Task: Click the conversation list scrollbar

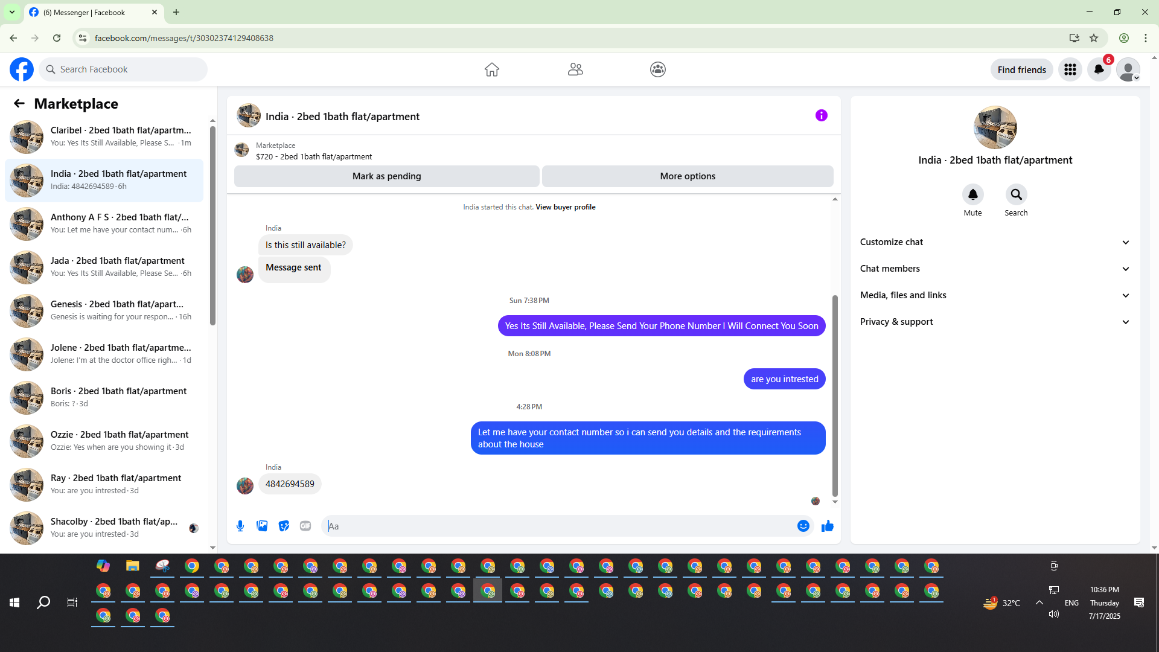Action: (x=212, y=226)
